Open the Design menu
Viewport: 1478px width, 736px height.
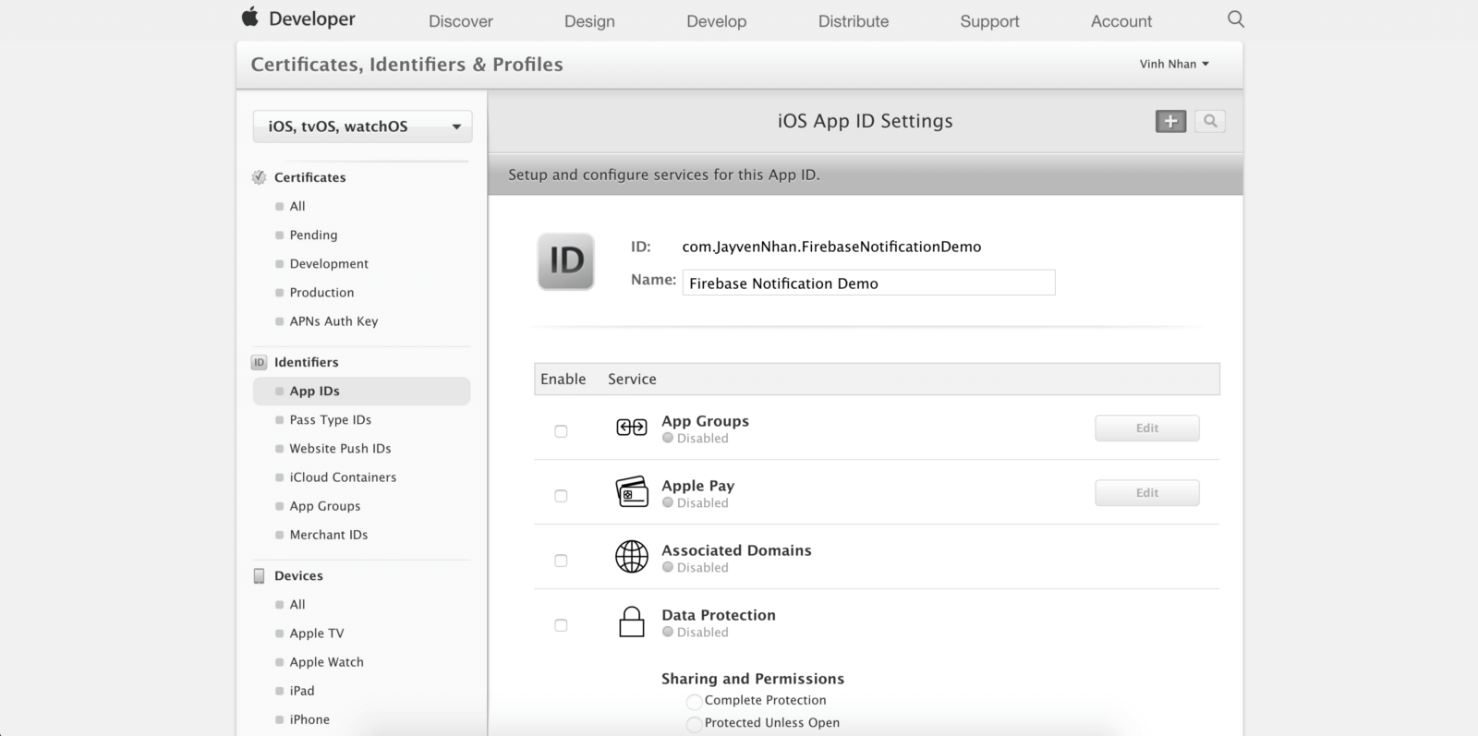click(x=589, y=21)
